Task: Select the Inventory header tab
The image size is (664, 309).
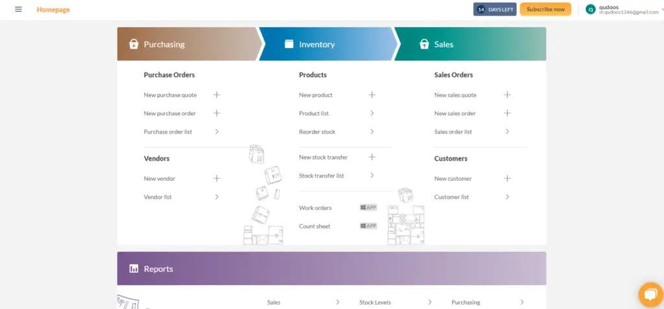Action: 328,44
